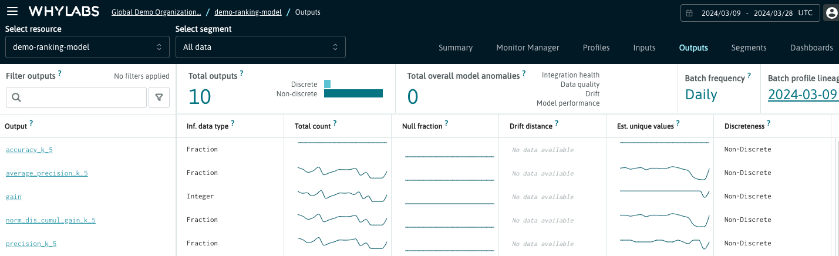Click Fraction type in accuracy_k_5 row
839x256 pixels.
click(202, 149)
